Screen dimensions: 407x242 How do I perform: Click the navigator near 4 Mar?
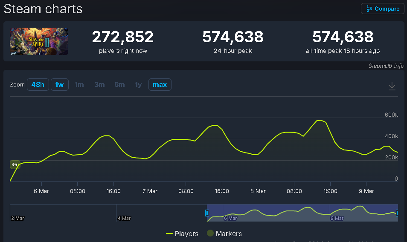(x=124, y=217)
